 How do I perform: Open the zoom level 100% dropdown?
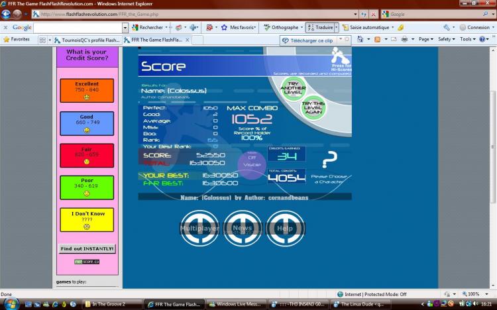(x=487, y=294)
